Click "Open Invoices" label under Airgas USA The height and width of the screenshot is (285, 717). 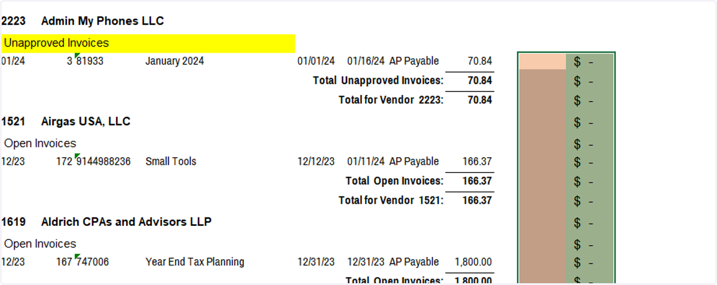click(x=40, y=143)
